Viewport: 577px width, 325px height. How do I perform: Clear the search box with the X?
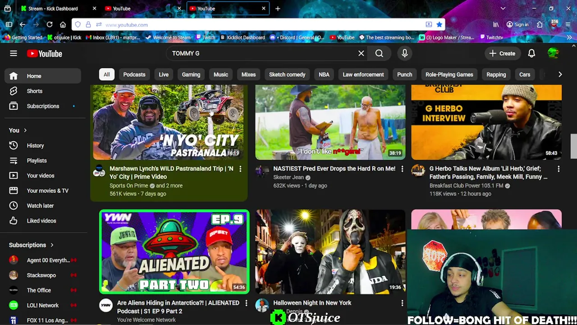[x=361, y=53]
